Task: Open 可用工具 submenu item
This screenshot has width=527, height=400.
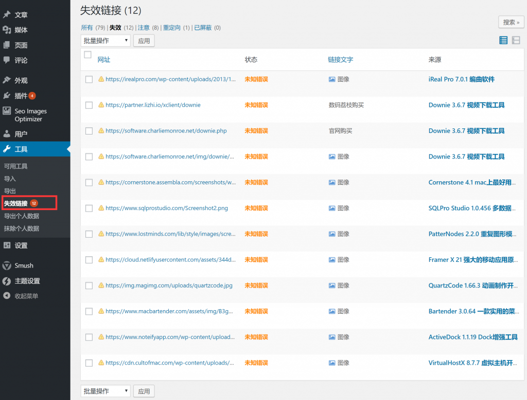Action: [x=16, y=166]
